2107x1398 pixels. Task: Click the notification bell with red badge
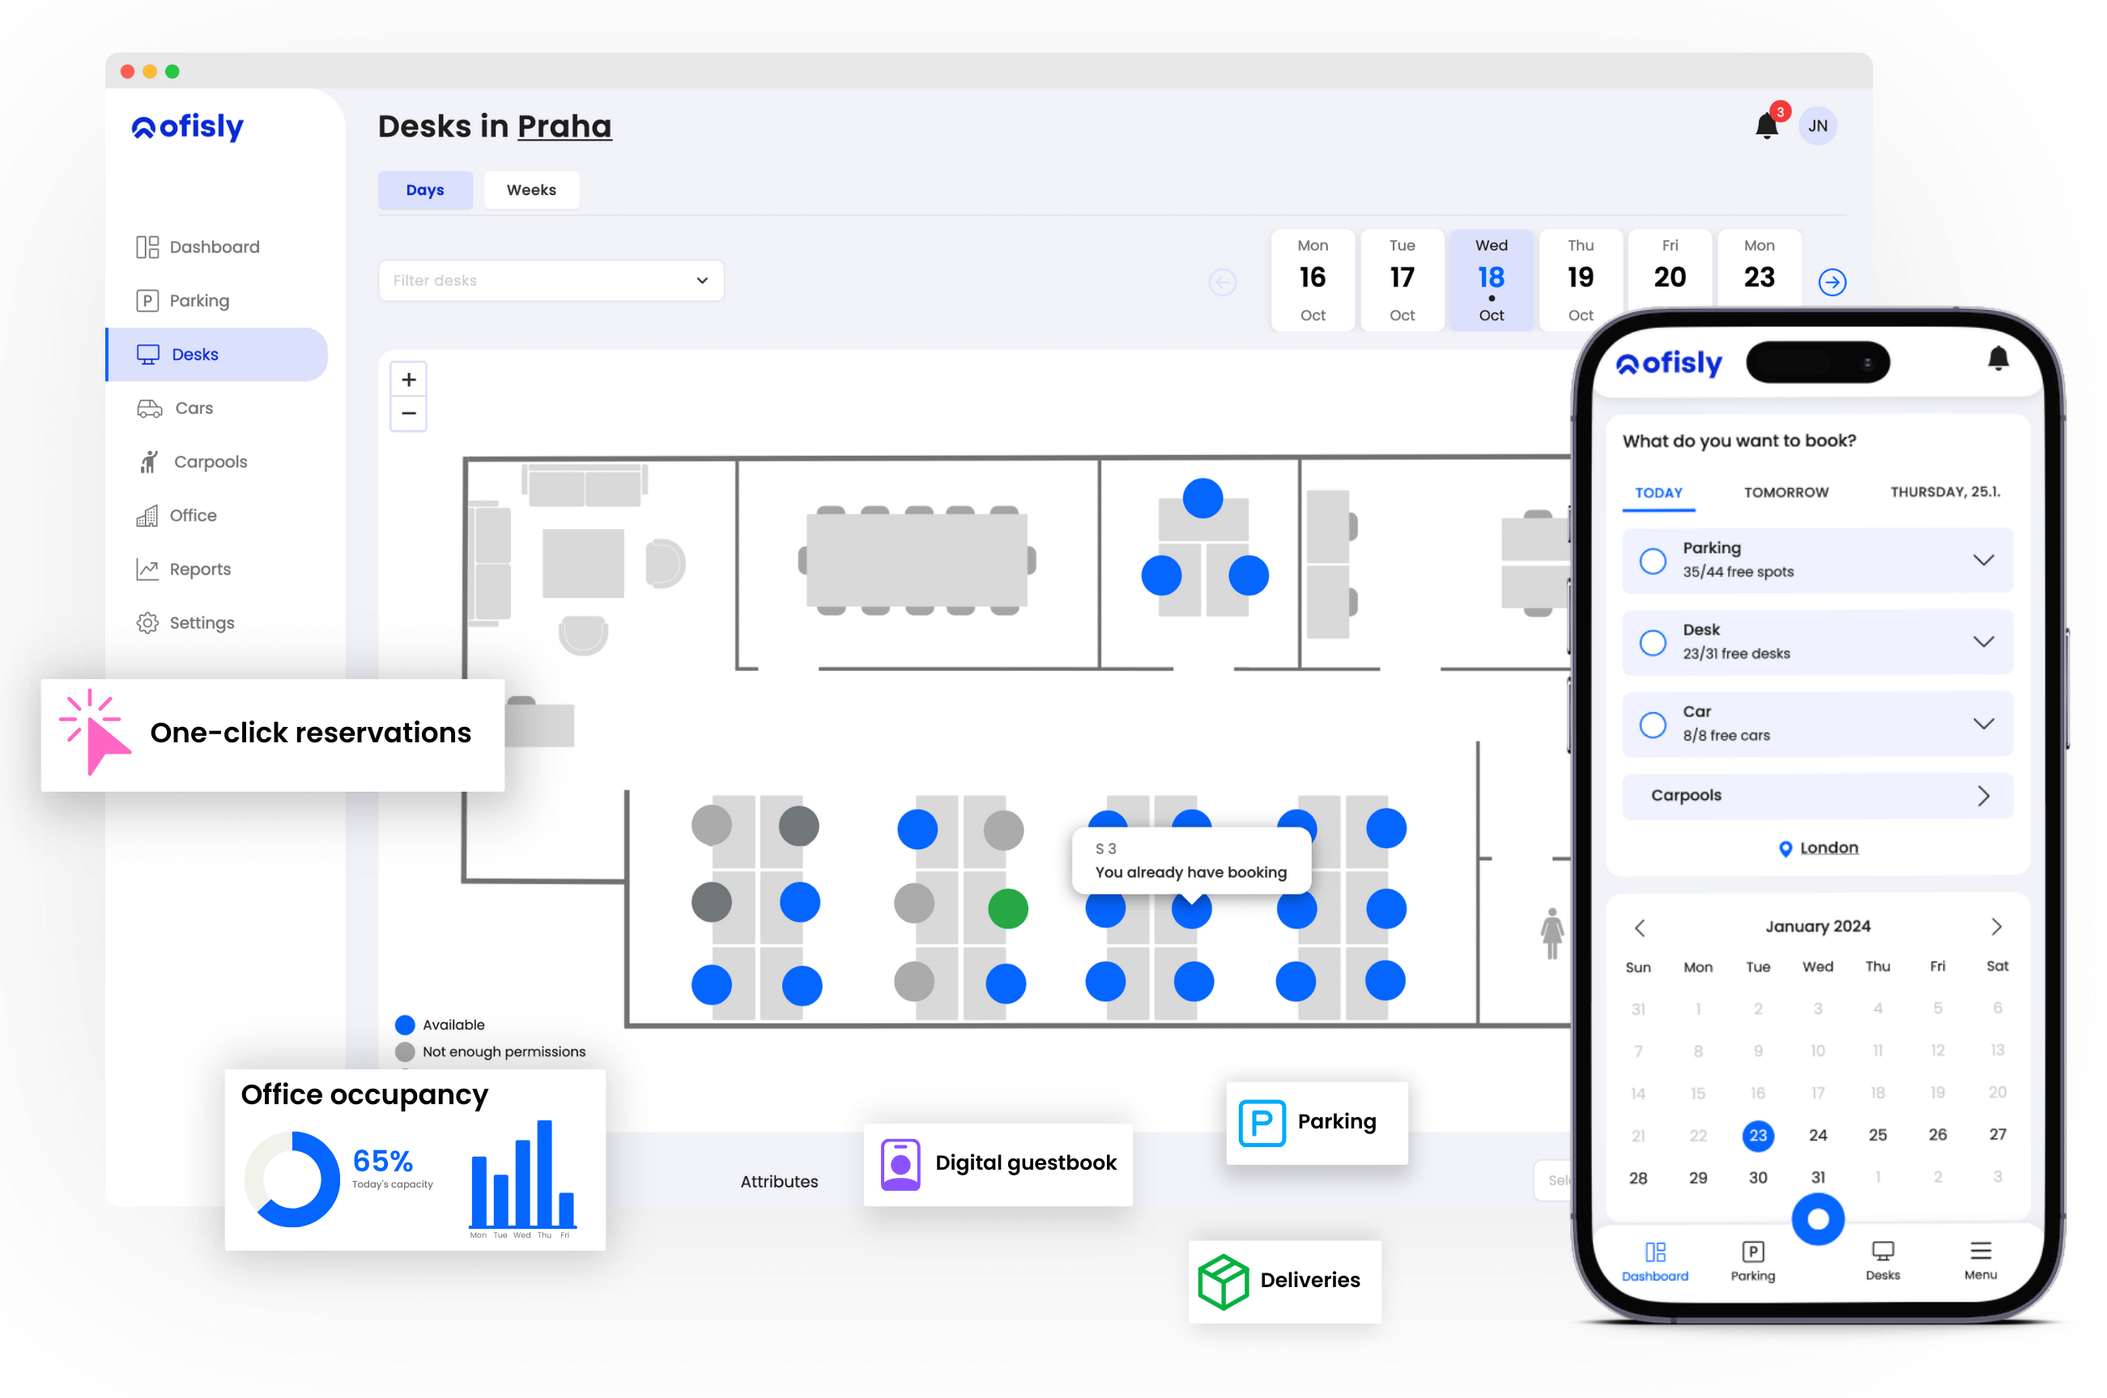(1766, 125)
